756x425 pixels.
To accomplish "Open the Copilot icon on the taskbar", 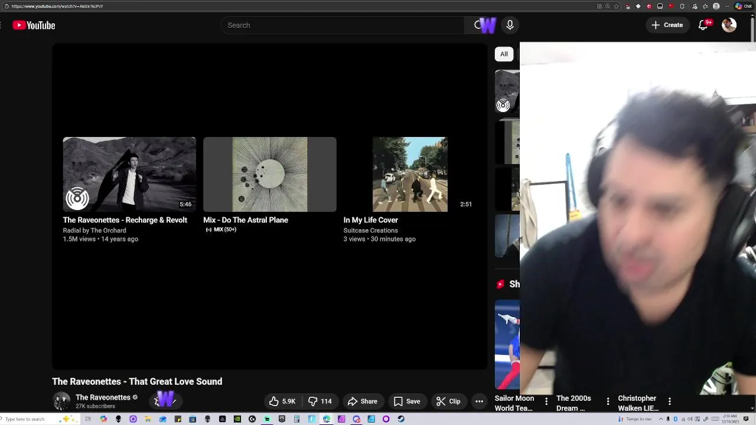I will tap(103, 419).
